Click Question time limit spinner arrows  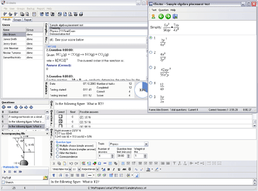tap(128, 156)
